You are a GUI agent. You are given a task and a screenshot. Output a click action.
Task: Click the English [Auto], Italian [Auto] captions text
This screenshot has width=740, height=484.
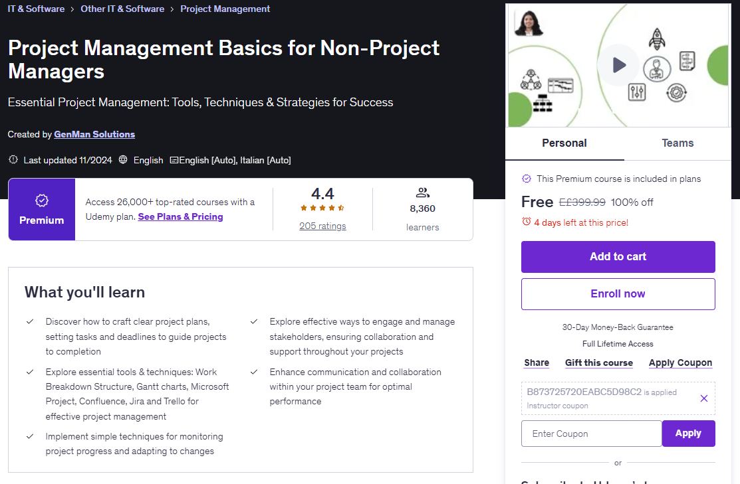tap(235, 160)
